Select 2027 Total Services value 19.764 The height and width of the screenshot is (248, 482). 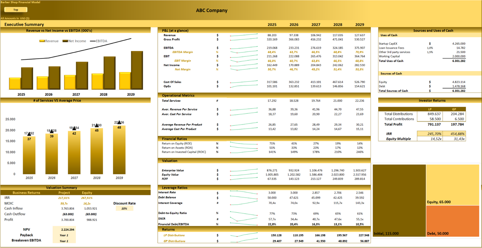point(316,101)
